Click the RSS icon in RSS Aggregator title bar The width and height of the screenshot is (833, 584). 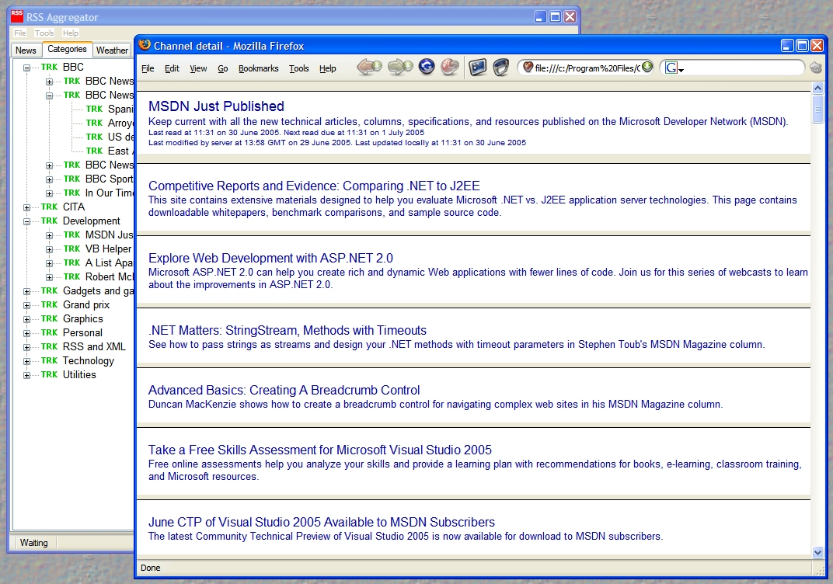(17, 16)
